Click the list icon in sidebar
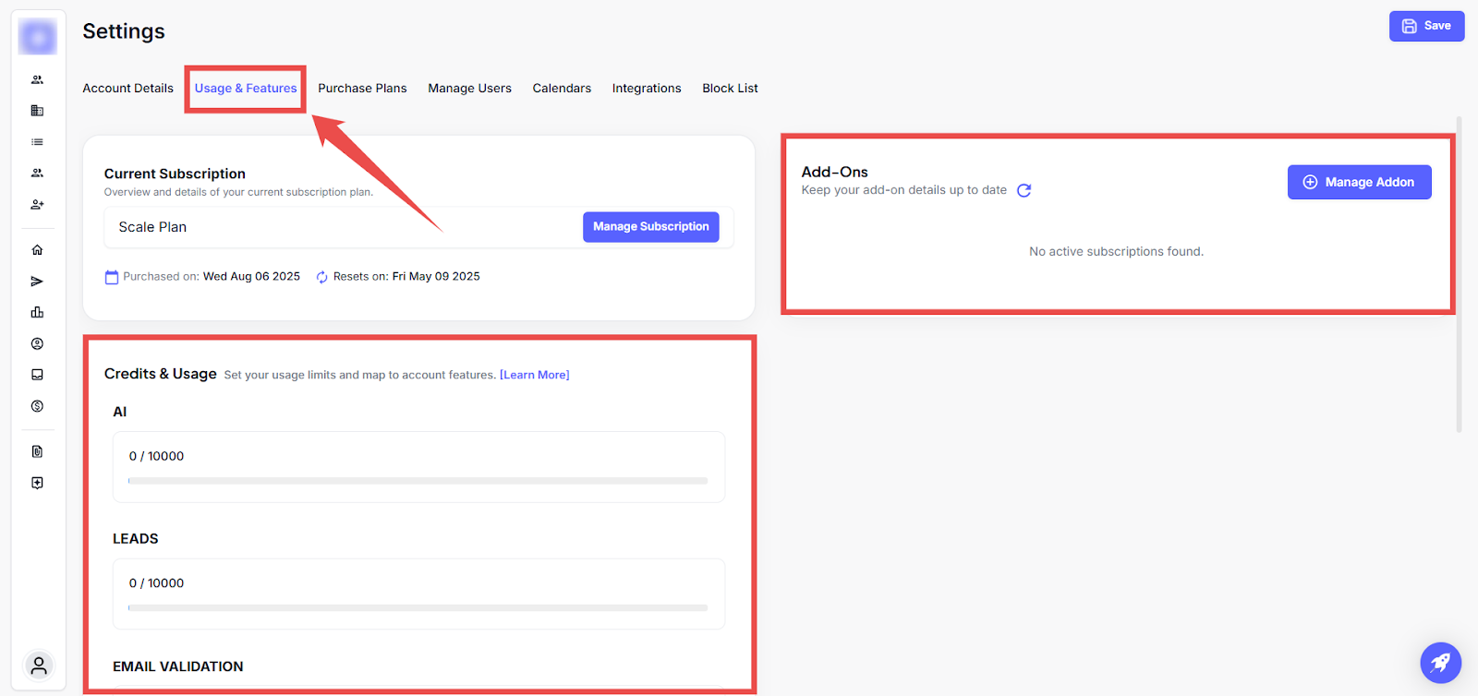This screenshot has height=696, width=1478. tap(37, 142)
